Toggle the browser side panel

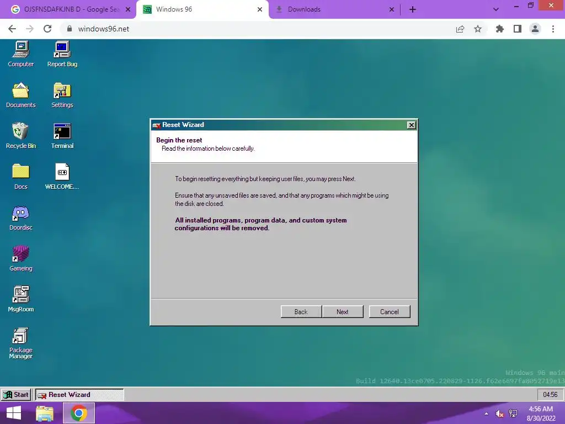point(518,29)
